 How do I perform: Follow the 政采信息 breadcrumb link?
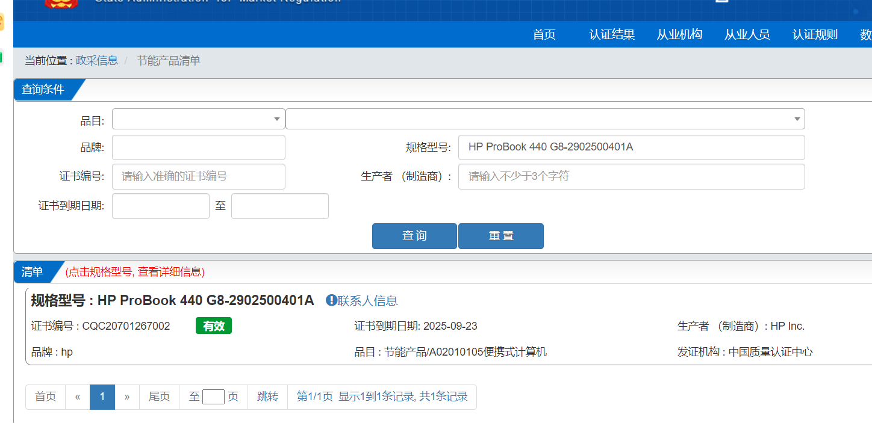coord(97,60)
